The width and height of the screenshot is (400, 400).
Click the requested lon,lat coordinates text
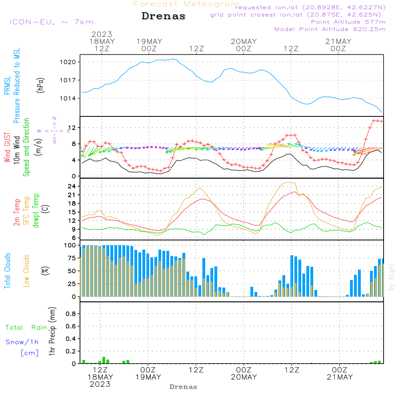pos(310,8)
